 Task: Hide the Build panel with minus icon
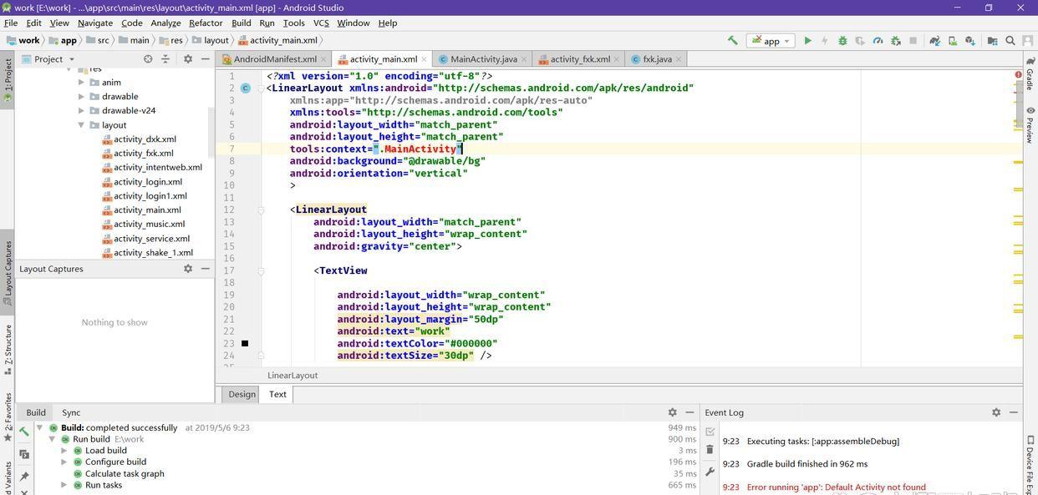pos(689,412)
